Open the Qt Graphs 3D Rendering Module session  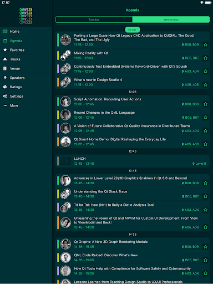(x=133, y=244)
